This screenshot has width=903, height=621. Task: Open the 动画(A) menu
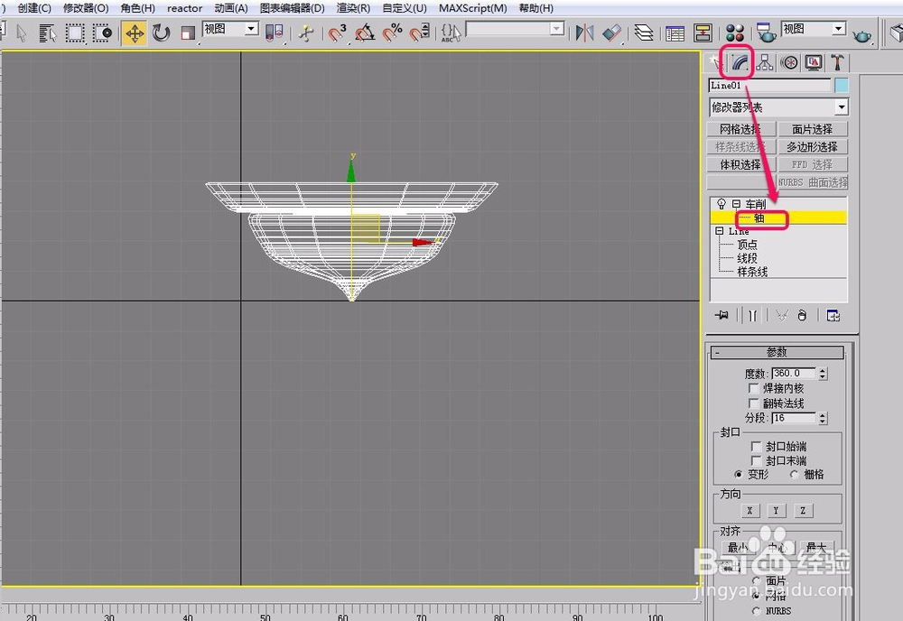click(x=231, y=8)
